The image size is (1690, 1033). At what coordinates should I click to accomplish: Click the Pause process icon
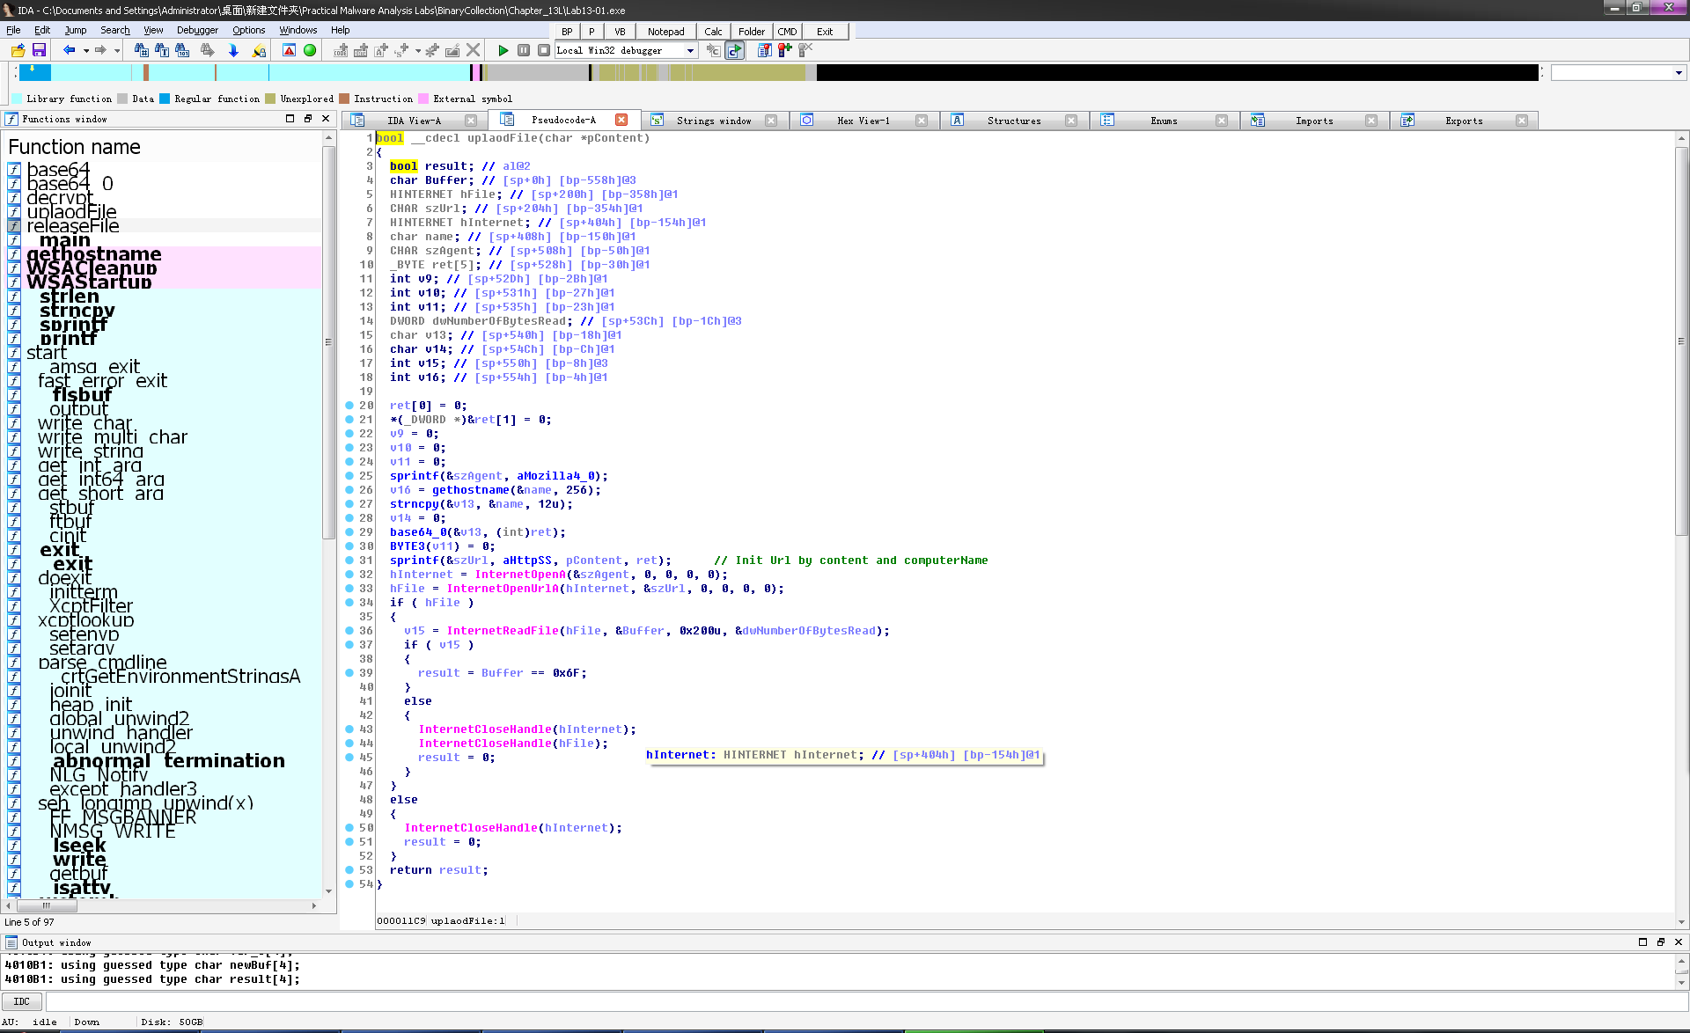(x=524, y=50)
